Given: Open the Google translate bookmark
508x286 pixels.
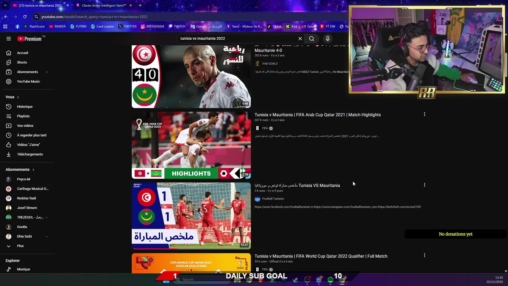Looking at the screenshot, I should pos(206,27).
